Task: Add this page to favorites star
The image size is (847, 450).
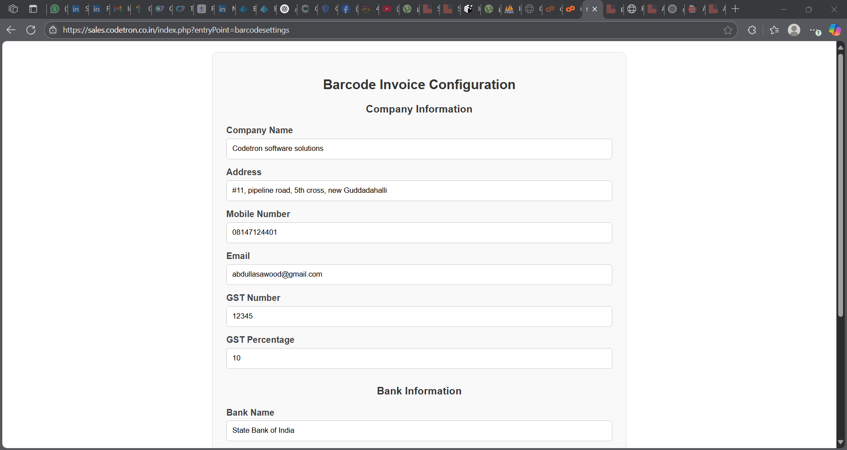Action: tap(728, 30)
